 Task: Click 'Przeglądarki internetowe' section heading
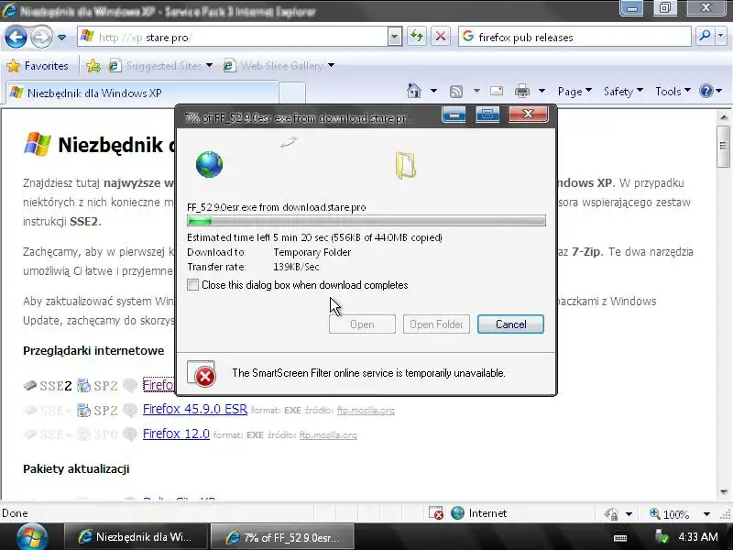93,351
